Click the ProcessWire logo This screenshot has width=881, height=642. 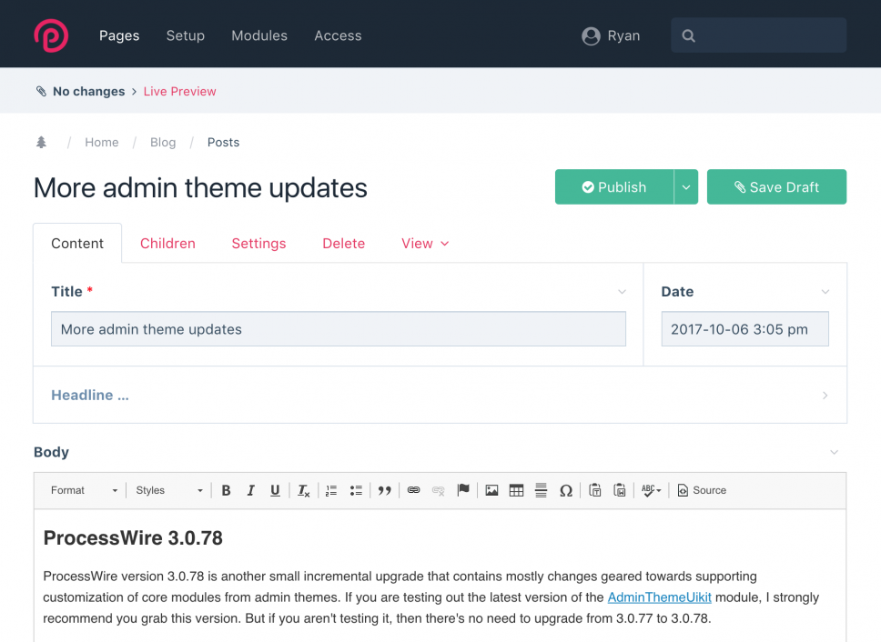pos(51,35)
